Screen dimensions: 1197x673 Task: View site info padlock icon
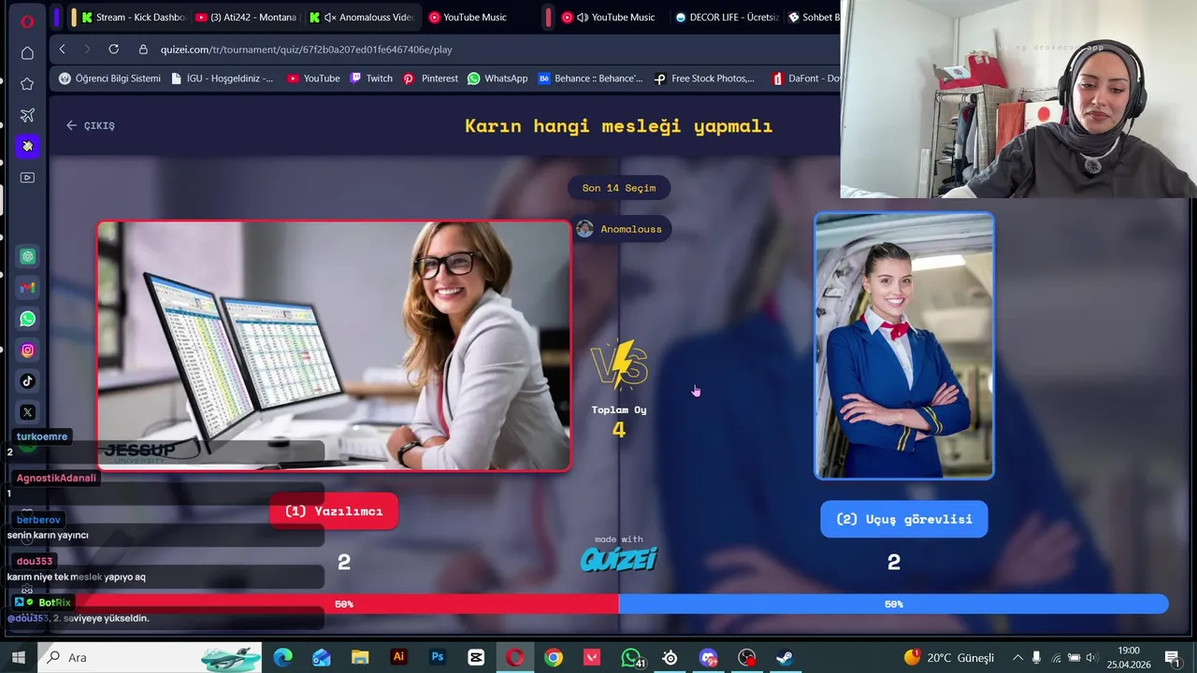tap(143, 49)
